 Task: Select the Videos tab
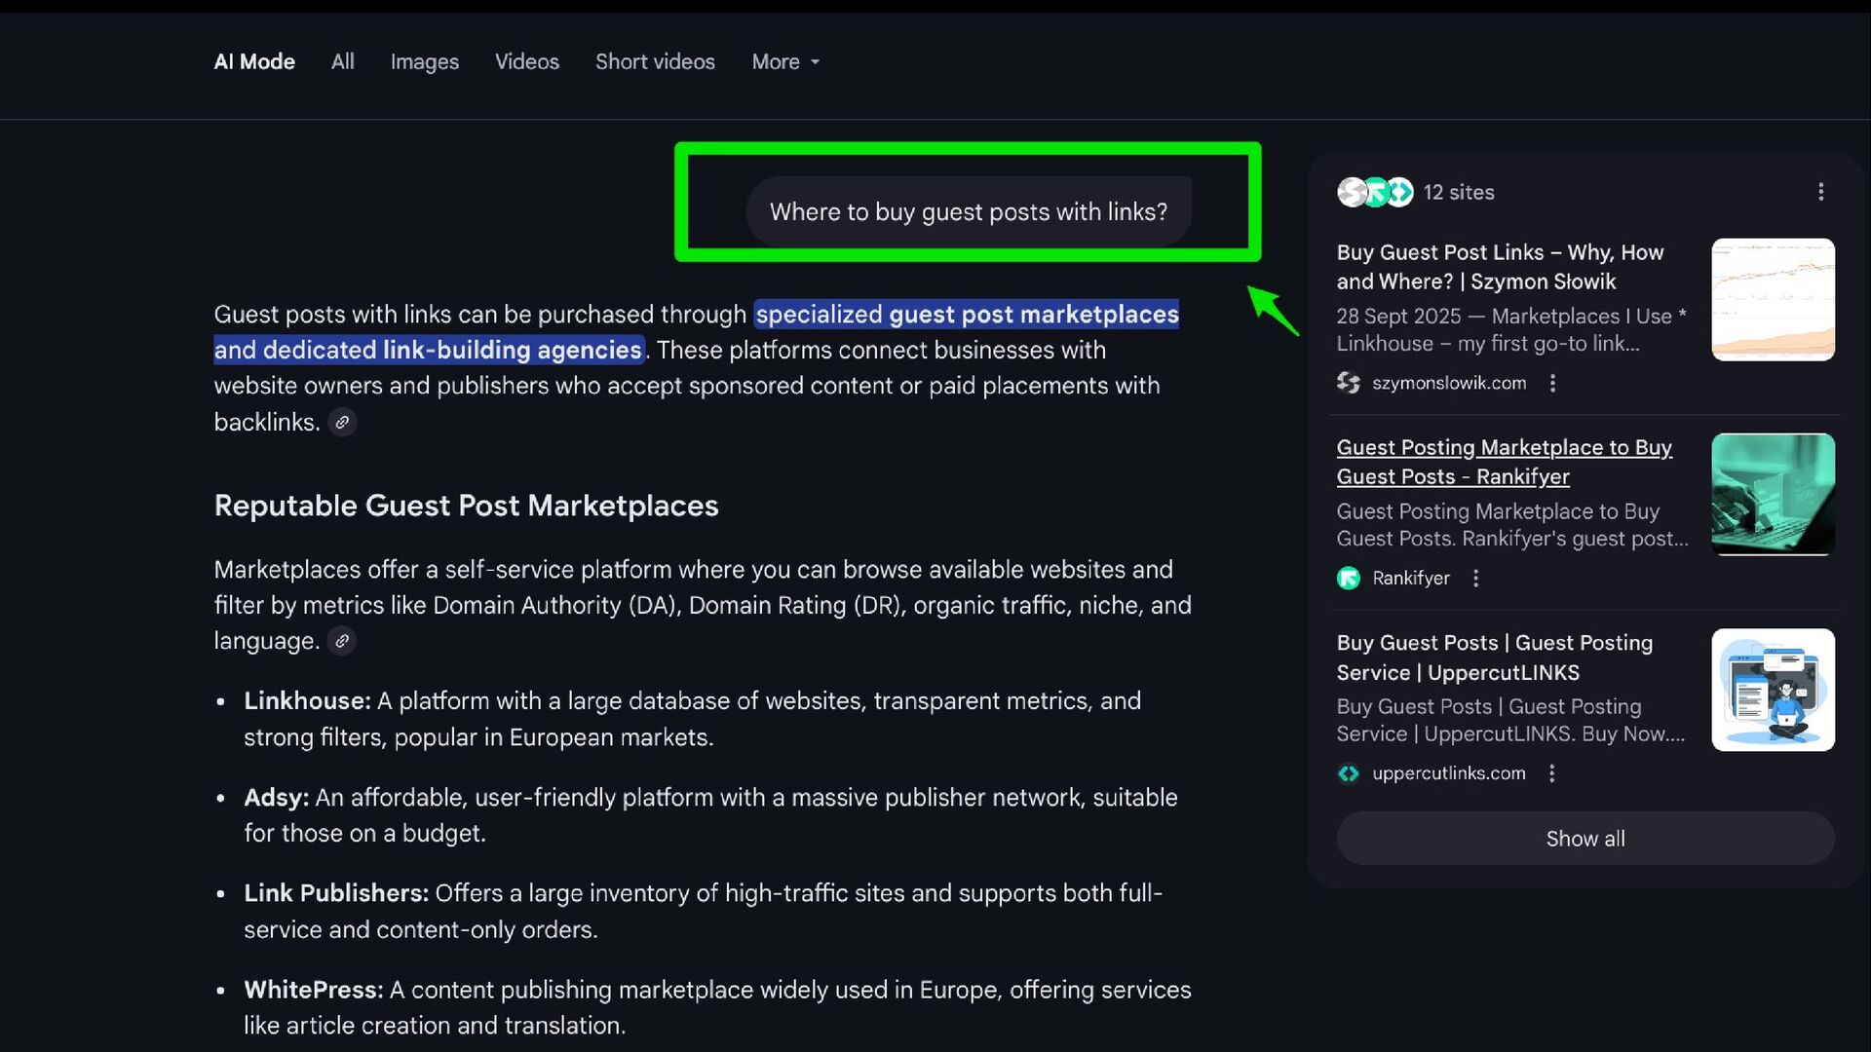point(526,61)
